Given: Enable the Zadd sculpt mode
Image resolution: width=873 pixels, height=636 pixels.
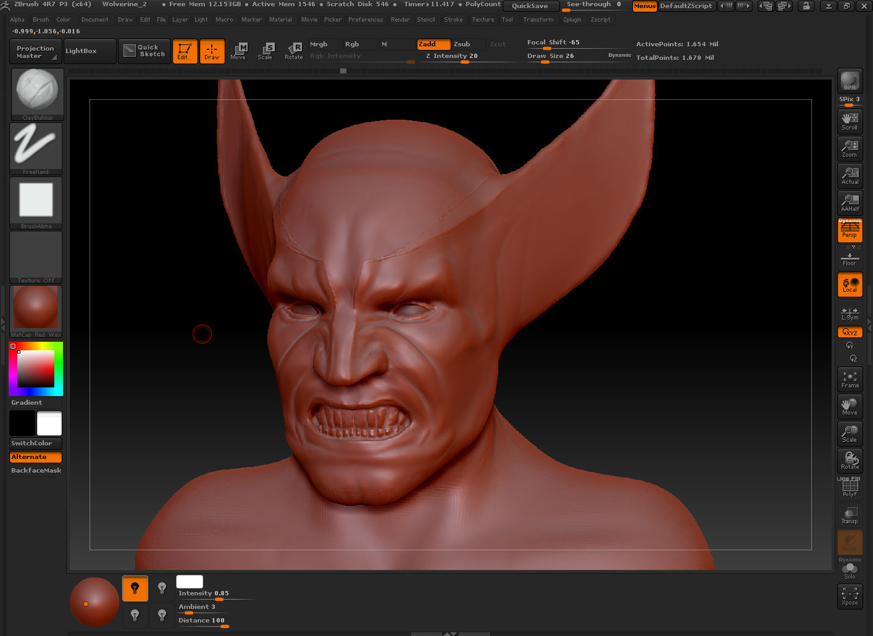Looking at the screenshot, I should tap(433, 44).
